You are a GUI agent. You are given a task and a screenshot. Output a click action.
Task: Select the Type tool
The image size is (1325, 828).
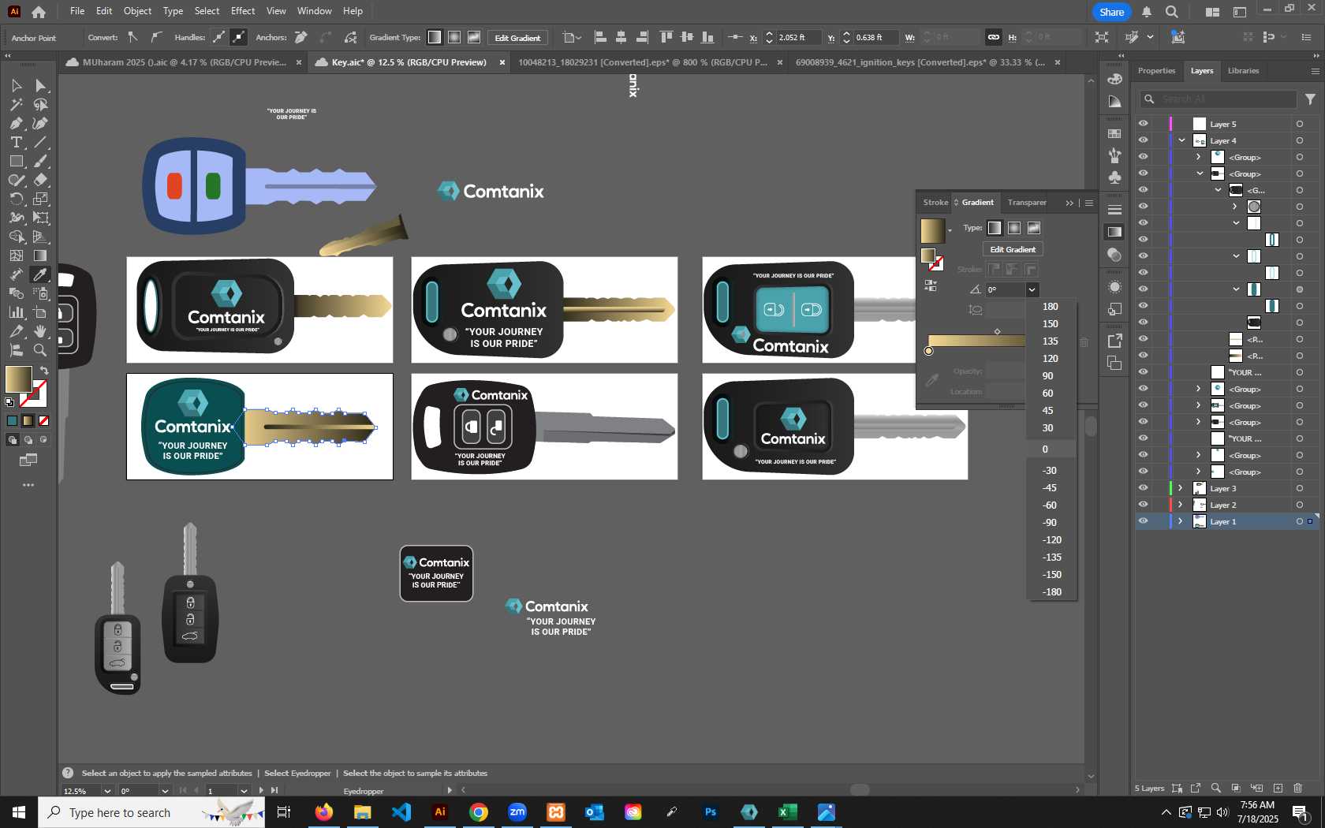tap(16, 142)
